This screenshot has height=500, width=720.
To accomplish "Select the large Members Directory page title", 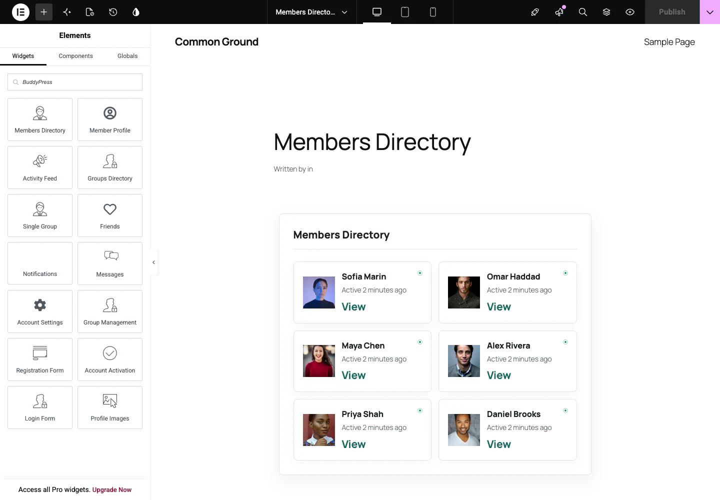I will click(x=372, y=142).
